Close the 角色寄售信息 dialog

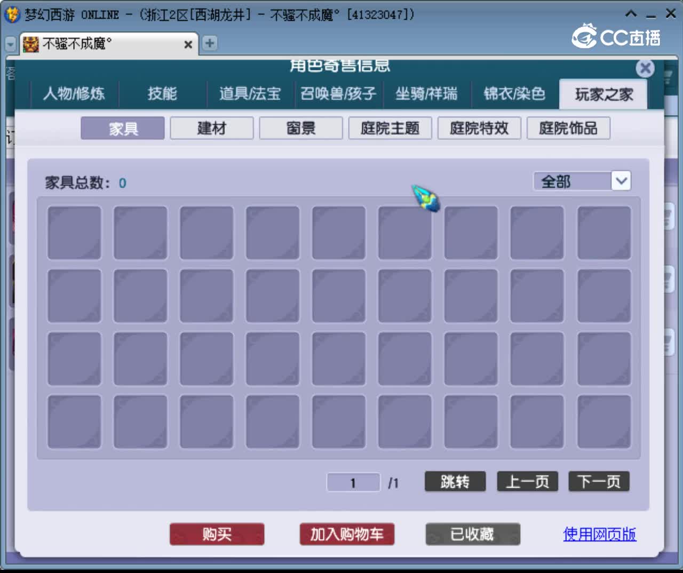pyautogui.click(x=645, y=68)
